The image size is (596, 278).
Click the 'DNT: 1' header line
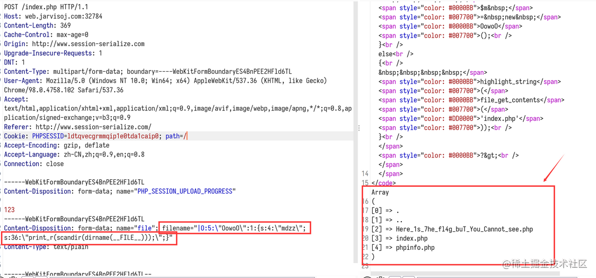click(14, 63)
